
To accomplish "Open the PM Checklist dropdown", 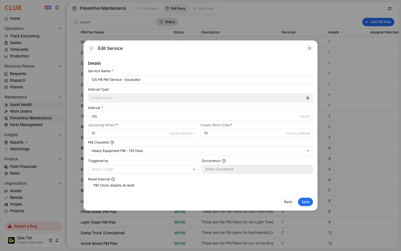I will pos(200,151).
